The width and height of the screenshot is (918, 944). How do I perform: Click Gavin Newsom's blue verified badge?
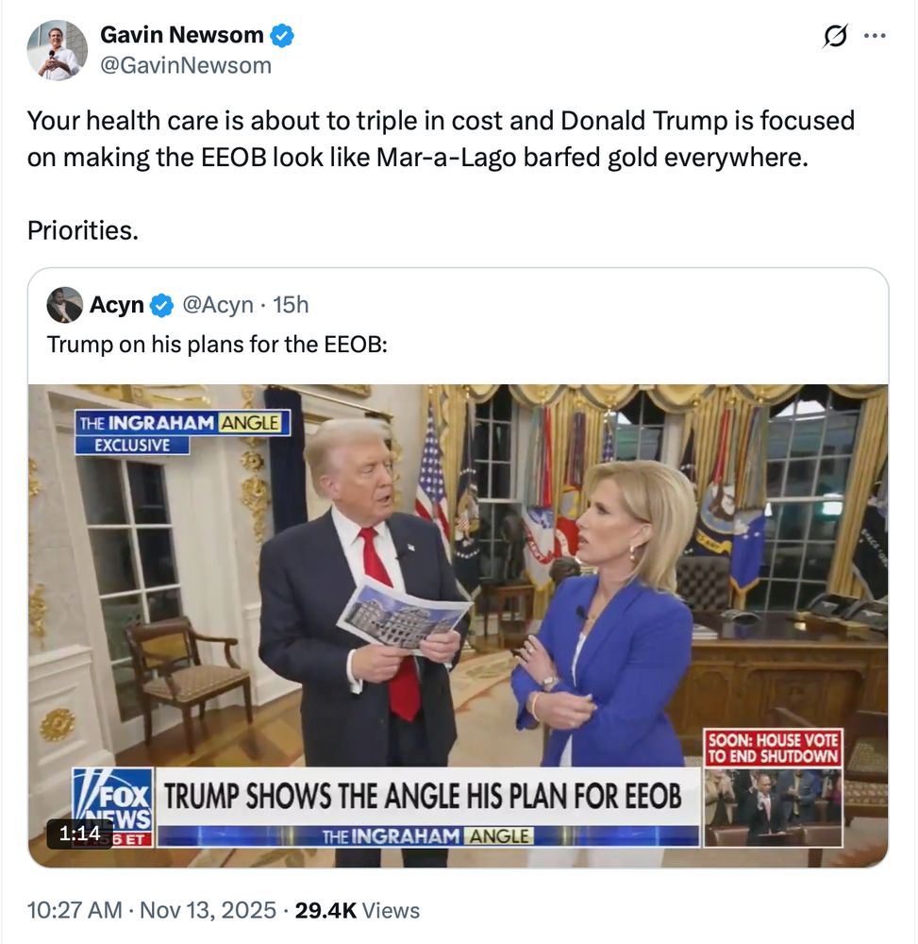pos(281,36)
